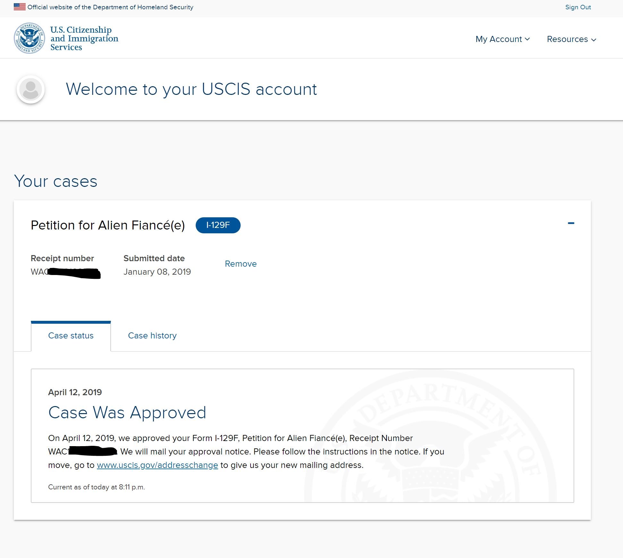The image size is (623, 558).
Task: Click the Official website banner text
Action: click(110, 7)
